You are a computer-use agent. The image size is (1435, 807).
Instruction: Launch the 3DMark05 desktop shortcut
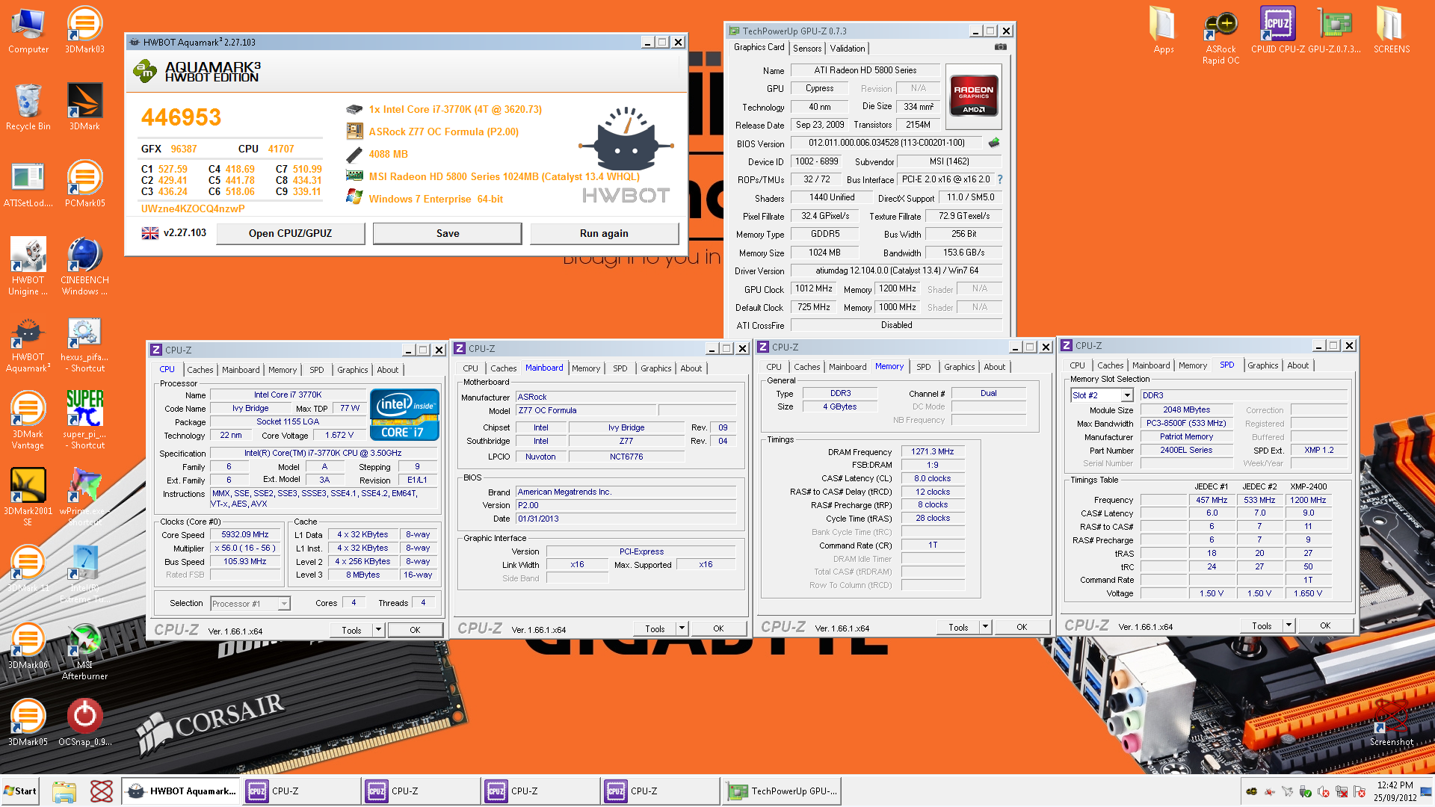click(28, 723)
